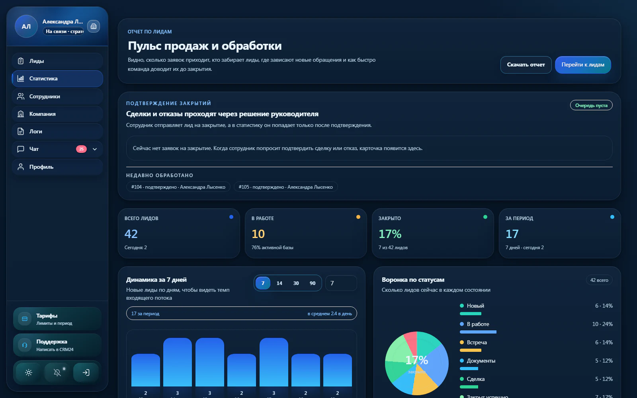Click the Закрыто 17% card
Image resolution: width=637 pixels, height=398 pixels.
[x=433, y=233]
